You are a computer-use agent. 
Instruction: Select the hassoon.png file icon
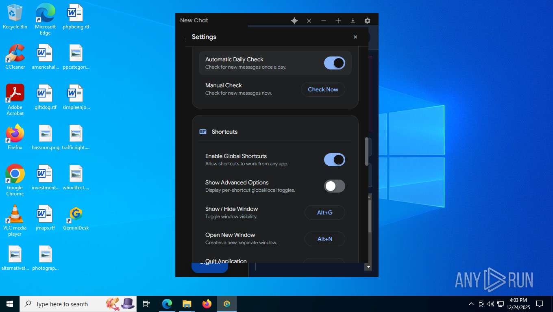pos(45,138)
